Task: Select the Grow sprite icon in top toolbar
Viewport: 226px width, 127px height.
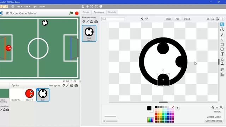Action: 92,6
